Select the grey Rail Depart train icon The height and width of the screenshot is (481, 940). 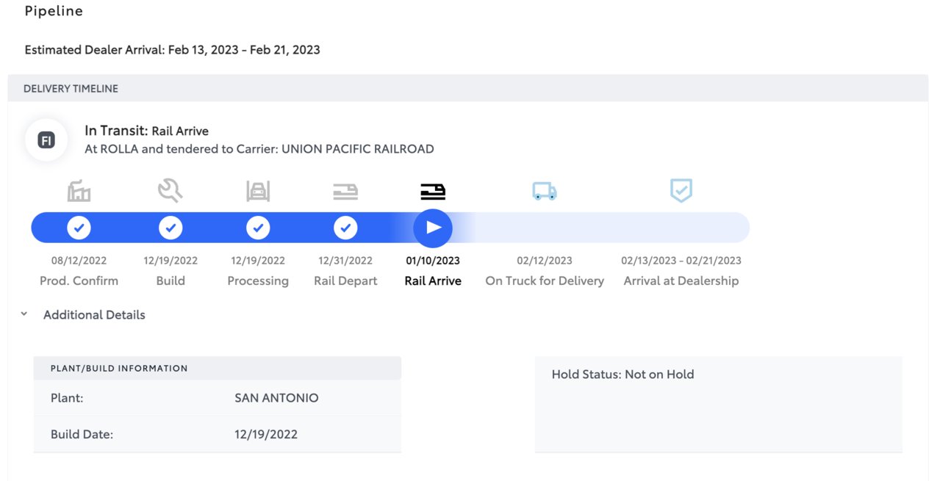345,192
